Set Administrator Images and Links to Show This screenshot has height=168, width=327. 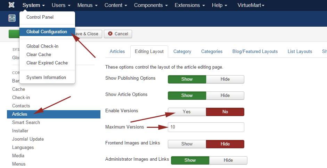point(190,160)
